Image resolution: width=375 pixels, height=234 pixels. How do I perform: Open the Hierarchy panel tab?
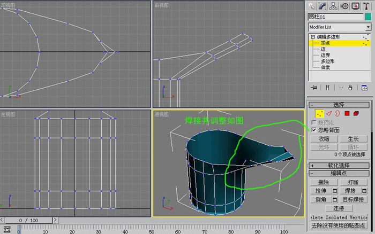(x=333, y=6)
